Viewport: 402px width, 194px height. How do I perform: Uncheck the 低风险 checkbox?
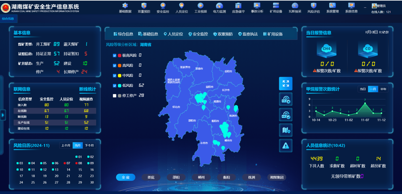click(115, 86)
